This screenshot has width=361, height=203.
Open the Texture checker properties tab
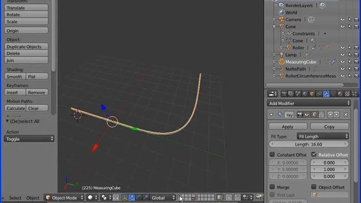[x=347, y=94]
